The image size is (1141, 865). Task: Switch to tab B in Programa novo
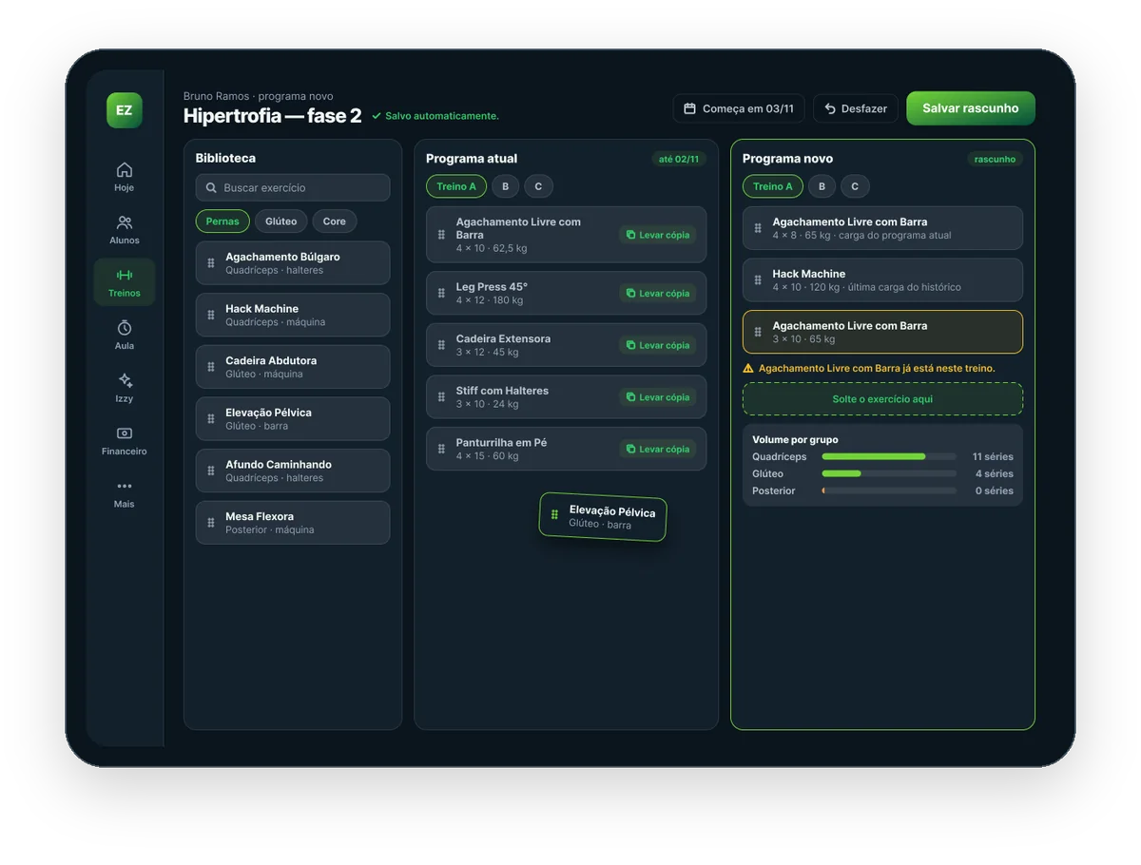tap(822, 186)
